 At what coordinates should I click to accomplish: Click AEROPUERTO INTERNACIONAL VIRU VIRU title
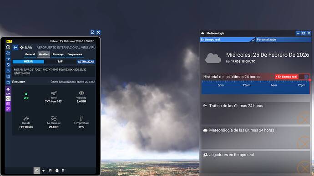coord(66,48)
